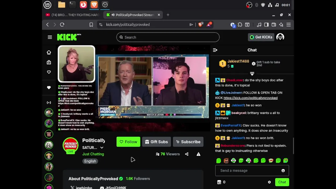Click the live broadcast icon in sidebar
Viewport: 336px width, 189px height.
point(49,103)
